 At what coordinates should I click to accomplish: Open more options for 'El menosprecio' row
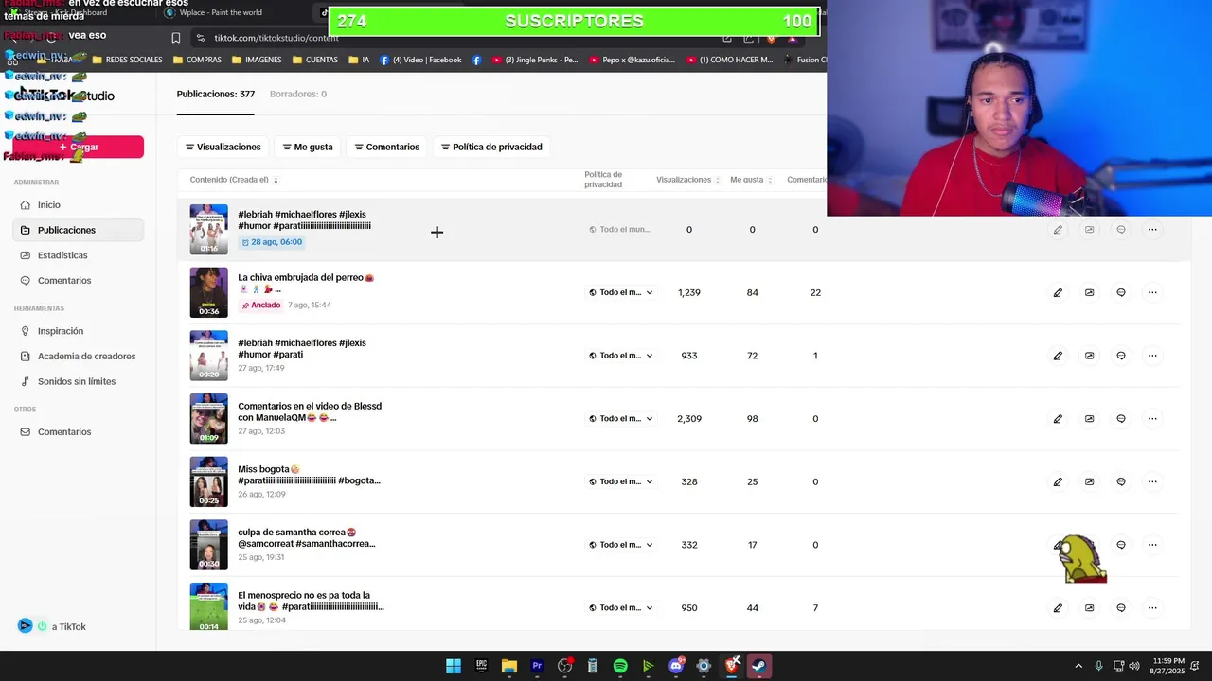(x=1152, y=607)
